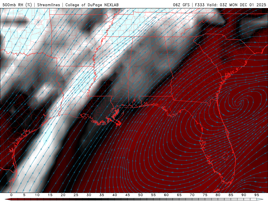Click "College of DuPage NEXLAB" text
This screenshot has width=268, height=201.
point(92,5)
